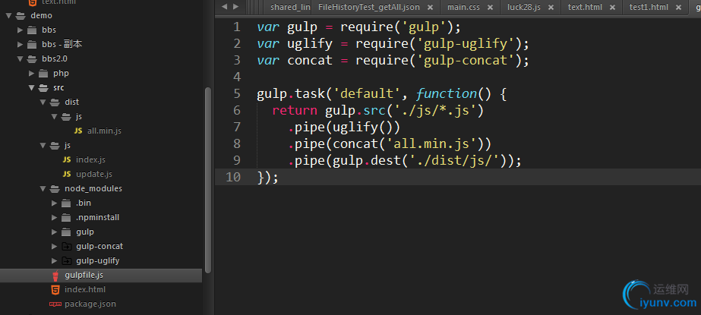The image size is (701, 315).
Task: Collapse the js folder arrow above index.js
Action: [x=43, y=145]
